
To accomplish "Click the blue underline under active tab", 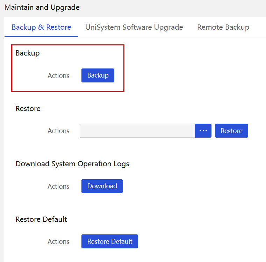I will (x=41, y=36).
